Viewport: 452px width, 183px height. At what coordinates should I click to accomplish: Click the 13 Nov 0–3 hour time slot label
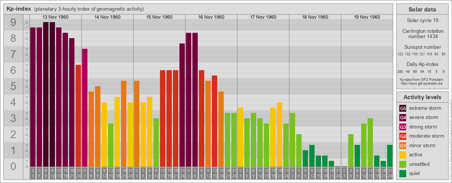33,173
